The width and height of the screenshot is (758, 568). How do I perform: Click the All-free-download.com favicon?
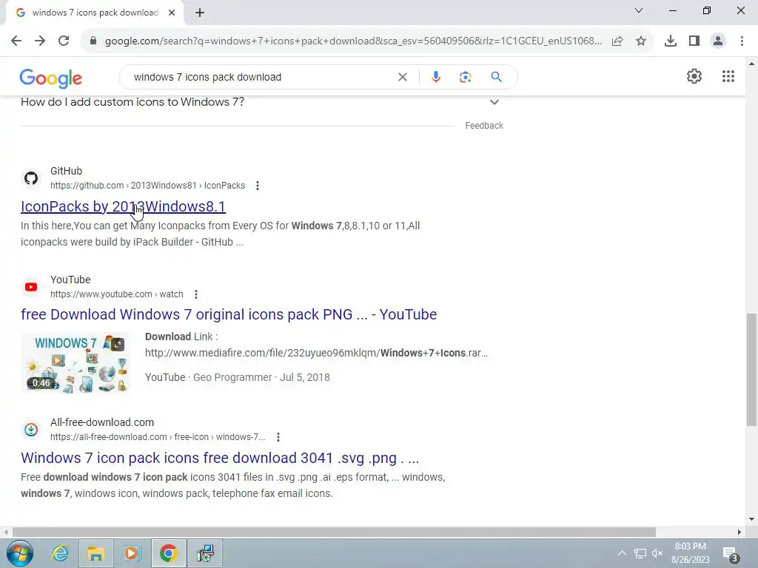(31, 430)
